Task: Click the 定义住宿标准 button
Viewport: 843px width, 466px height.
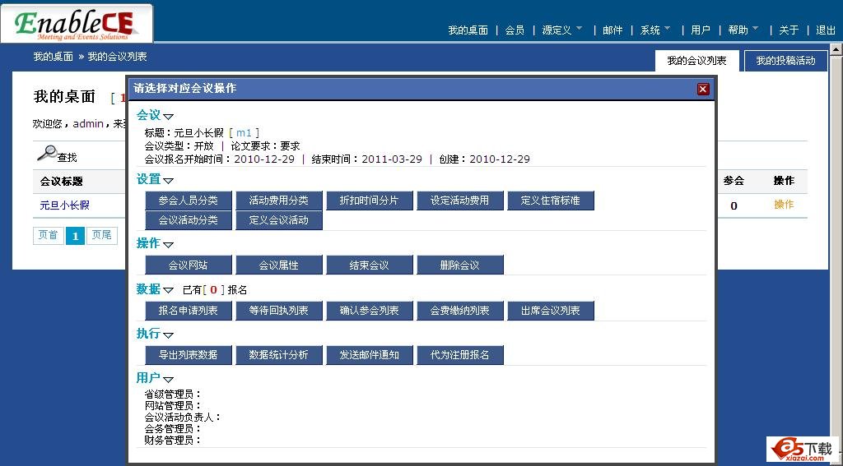Action: pyautogui.click(x=551, y=201)
